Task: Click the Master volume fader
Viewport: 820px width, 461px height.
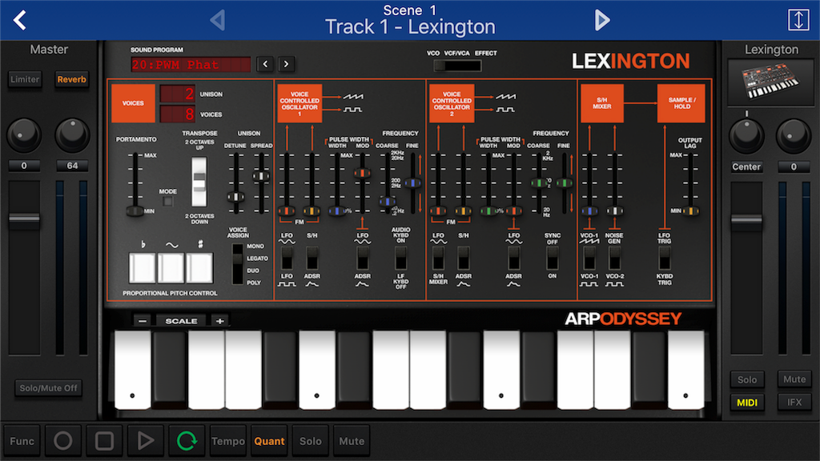Action: [24, 219]
